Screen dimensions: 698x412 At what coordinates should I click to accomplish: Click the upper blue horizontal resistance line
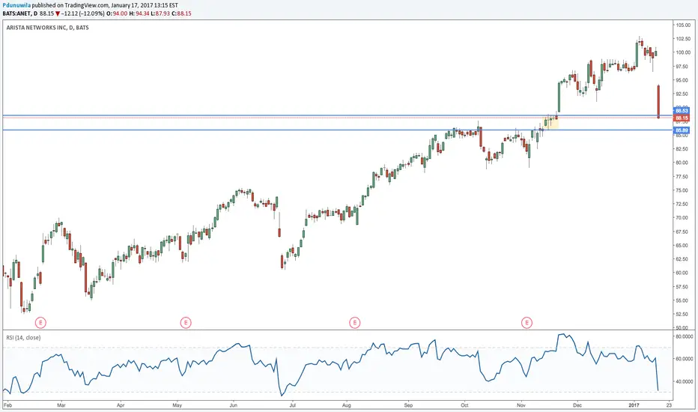(x=339, y=115)
